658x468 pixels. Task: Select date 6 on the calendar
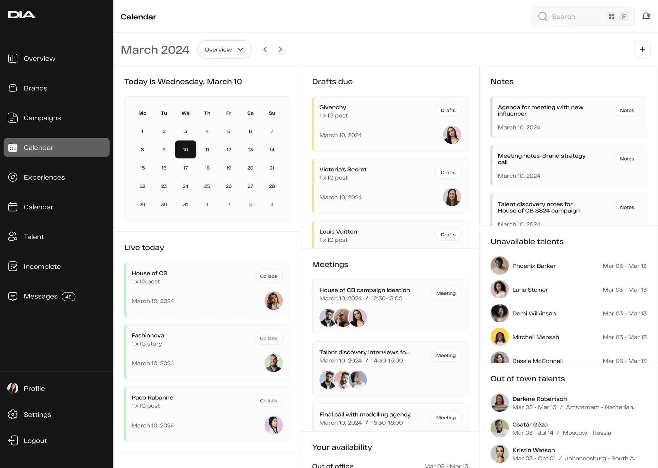(x=250, y=131)
